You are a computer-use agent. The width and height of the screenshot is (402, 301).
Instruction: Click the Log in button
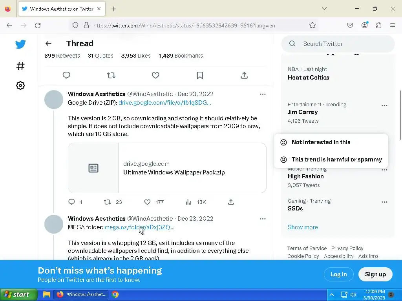(338, 274)
